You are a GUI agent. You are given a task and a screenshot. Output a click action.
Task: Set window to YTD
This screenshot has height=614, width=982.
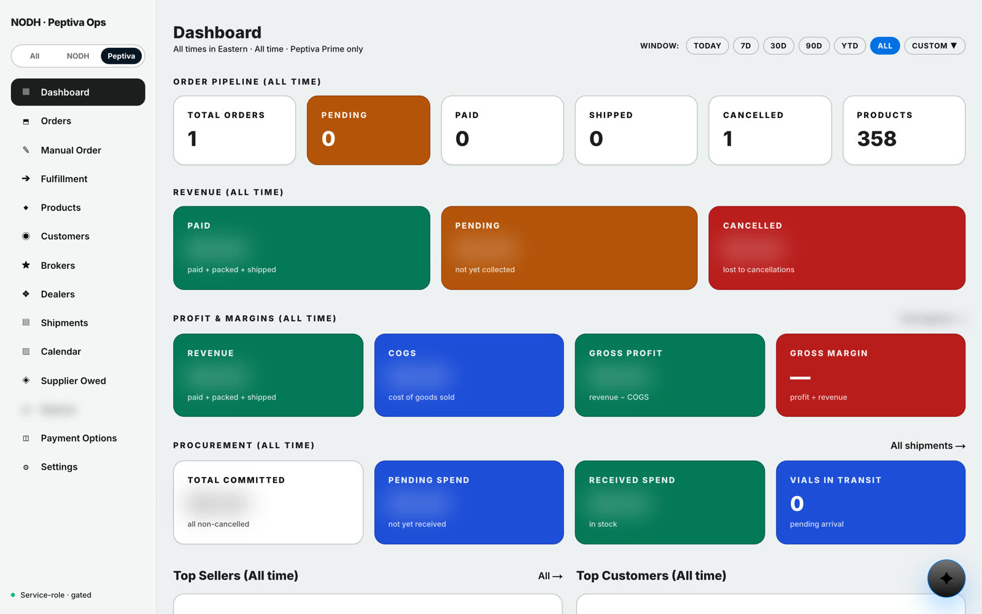[x=849, y=46]
